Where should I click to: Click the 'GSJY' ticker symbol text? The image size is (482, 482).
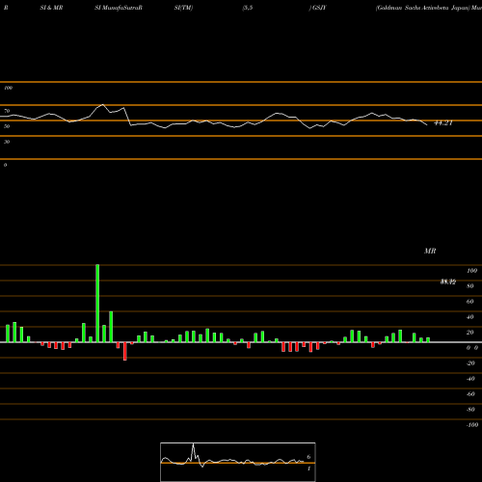319,8
